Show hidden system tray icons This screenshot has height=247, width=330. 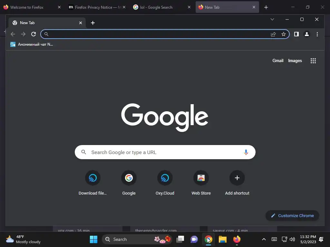(264, 239)
